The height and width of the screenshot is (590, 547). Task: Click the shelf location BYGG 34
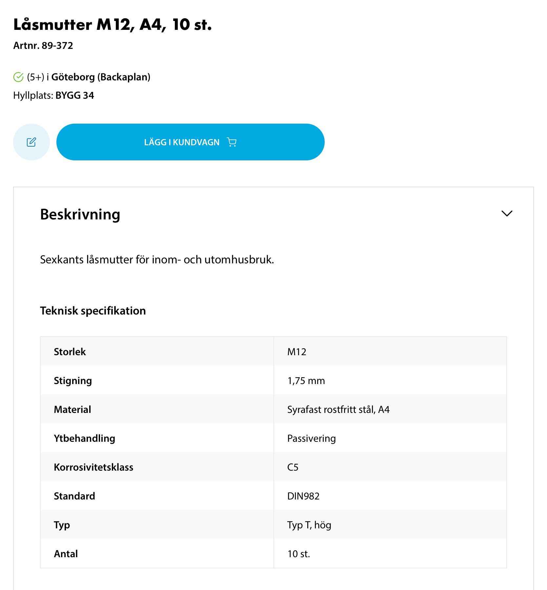[75, 95]
